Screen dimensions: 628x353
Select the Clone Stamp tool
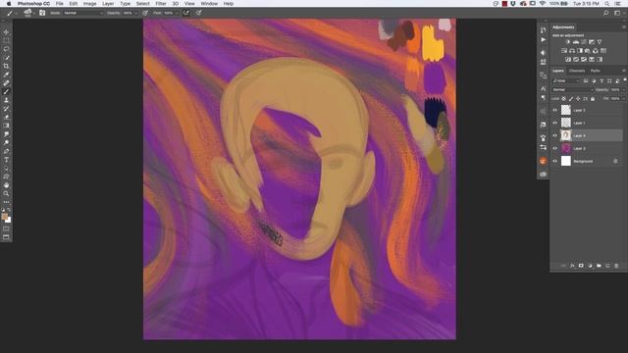click(6, 100)
